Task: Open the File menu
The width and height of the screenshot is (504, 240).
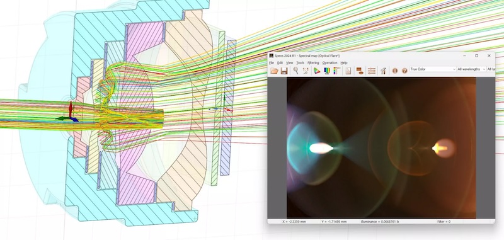Action: [x=272, y=62]
